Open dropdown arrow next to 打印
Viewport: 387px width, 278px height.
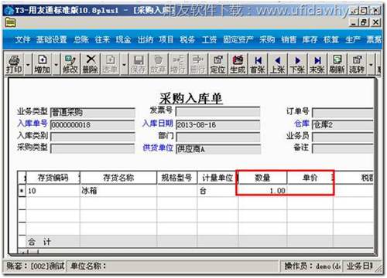coord(28,64)
